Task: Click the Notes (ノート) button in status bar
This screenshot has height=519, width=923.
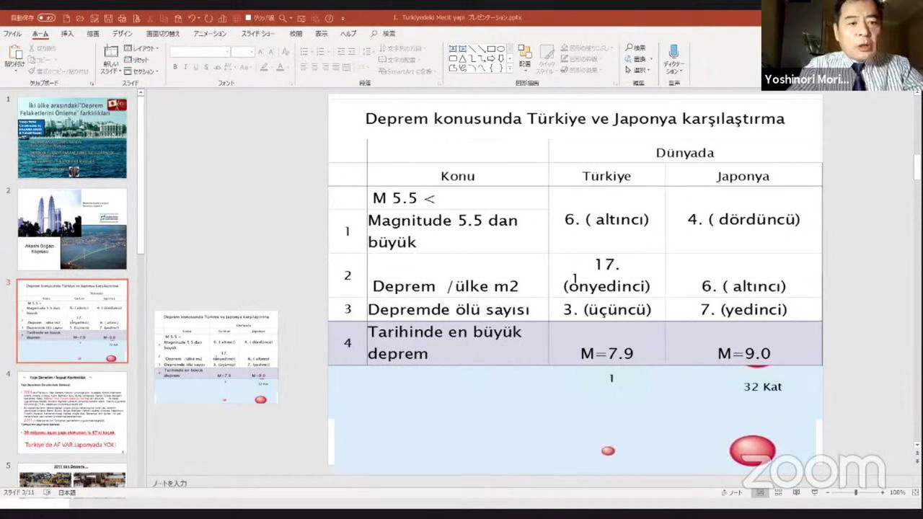Action: (x=732, y=492)
